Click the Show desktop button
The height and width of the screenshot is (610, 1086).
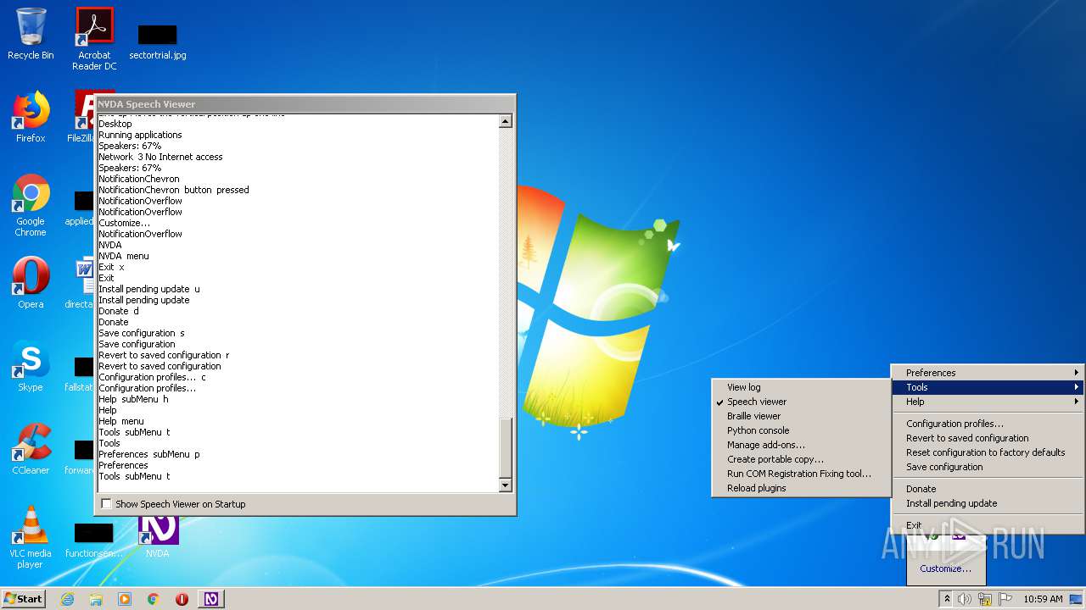coord(1078,599)
